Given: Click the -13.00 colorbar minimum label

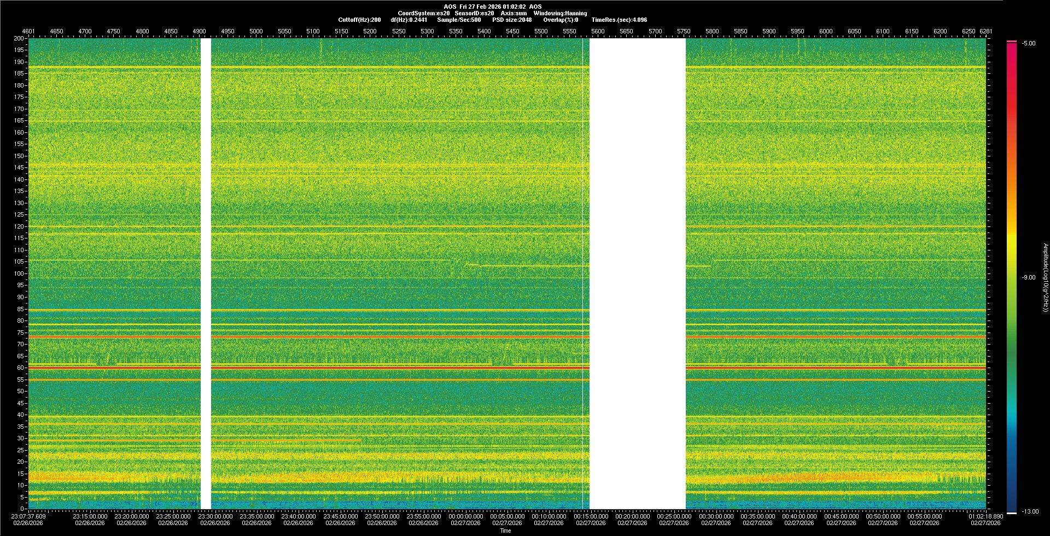Looking at the screenshot, I should click(1029, 512).
